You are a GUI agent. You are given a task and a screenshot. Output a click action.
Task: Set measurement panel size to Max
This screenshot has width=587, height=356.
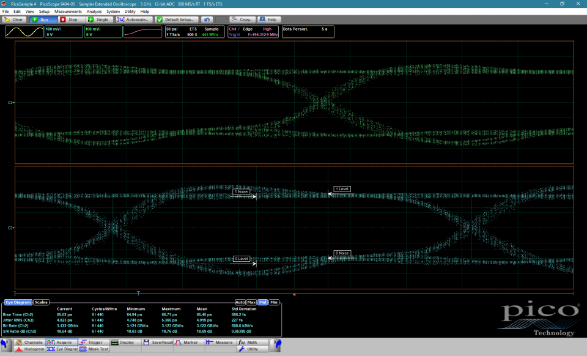point(251,302)
